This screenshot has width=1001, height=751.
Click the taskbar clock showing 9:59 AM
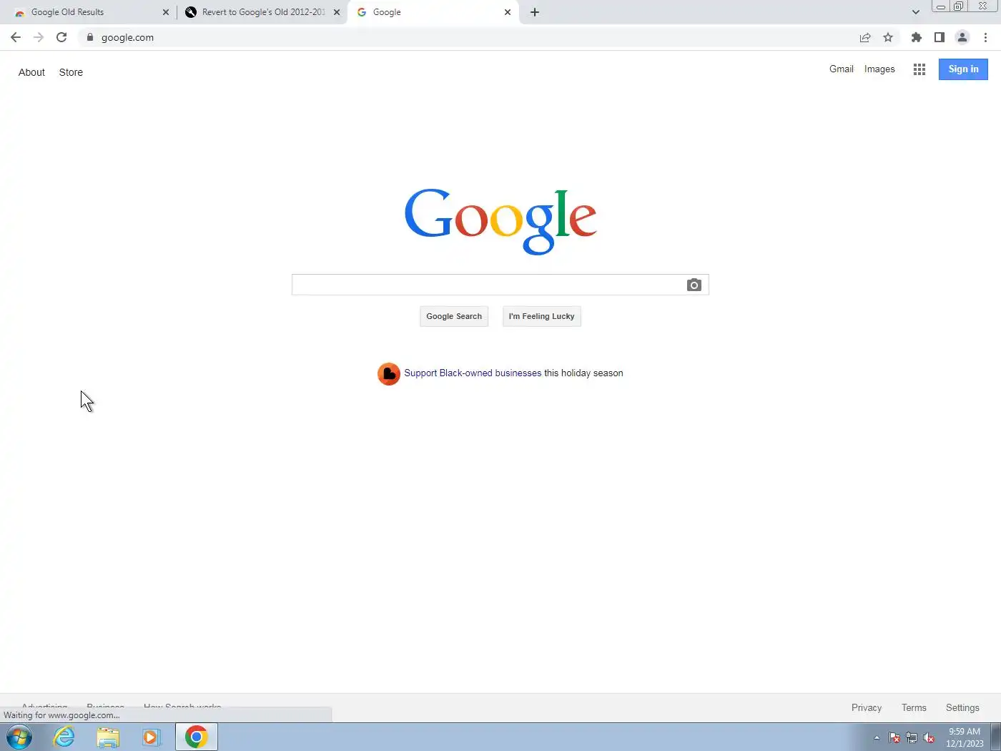pos(965,737)
